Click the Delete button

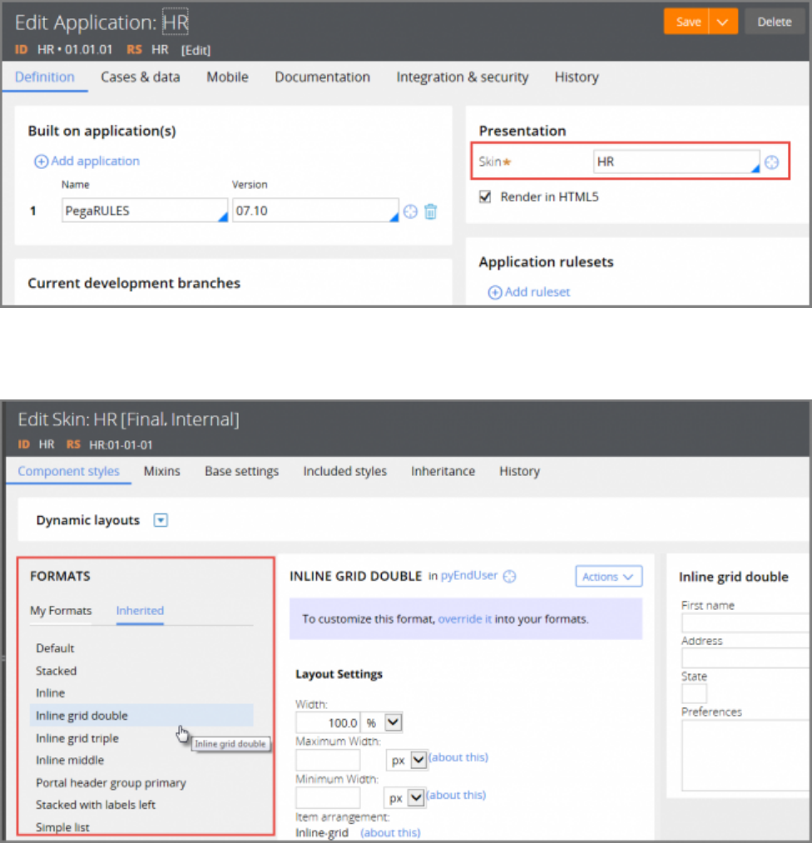pyautogui.click(x=774, y=22)
